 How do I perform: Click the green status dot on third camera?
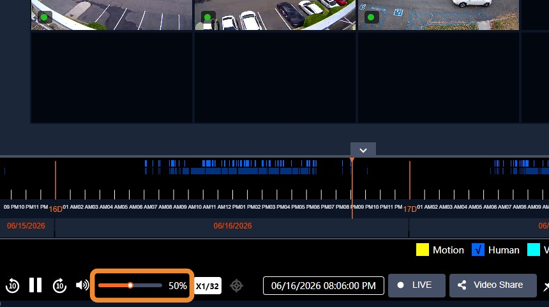pyautogui.click(x=371, y=17)
